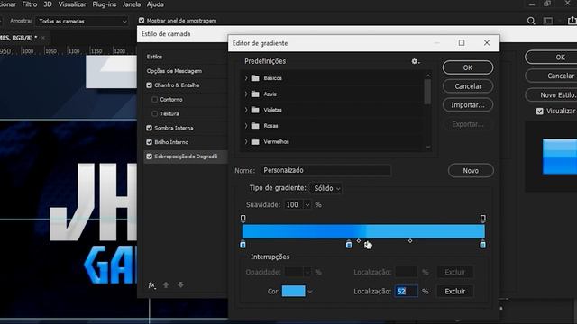Open the Básicos preset folder
The image size is (577, 324).
pyautogui.click(x=272, y=78)
